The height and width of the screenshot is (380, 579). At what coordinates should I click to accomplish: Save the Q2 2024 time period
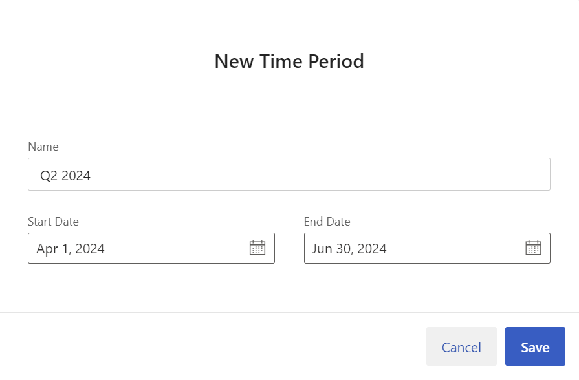535,346
